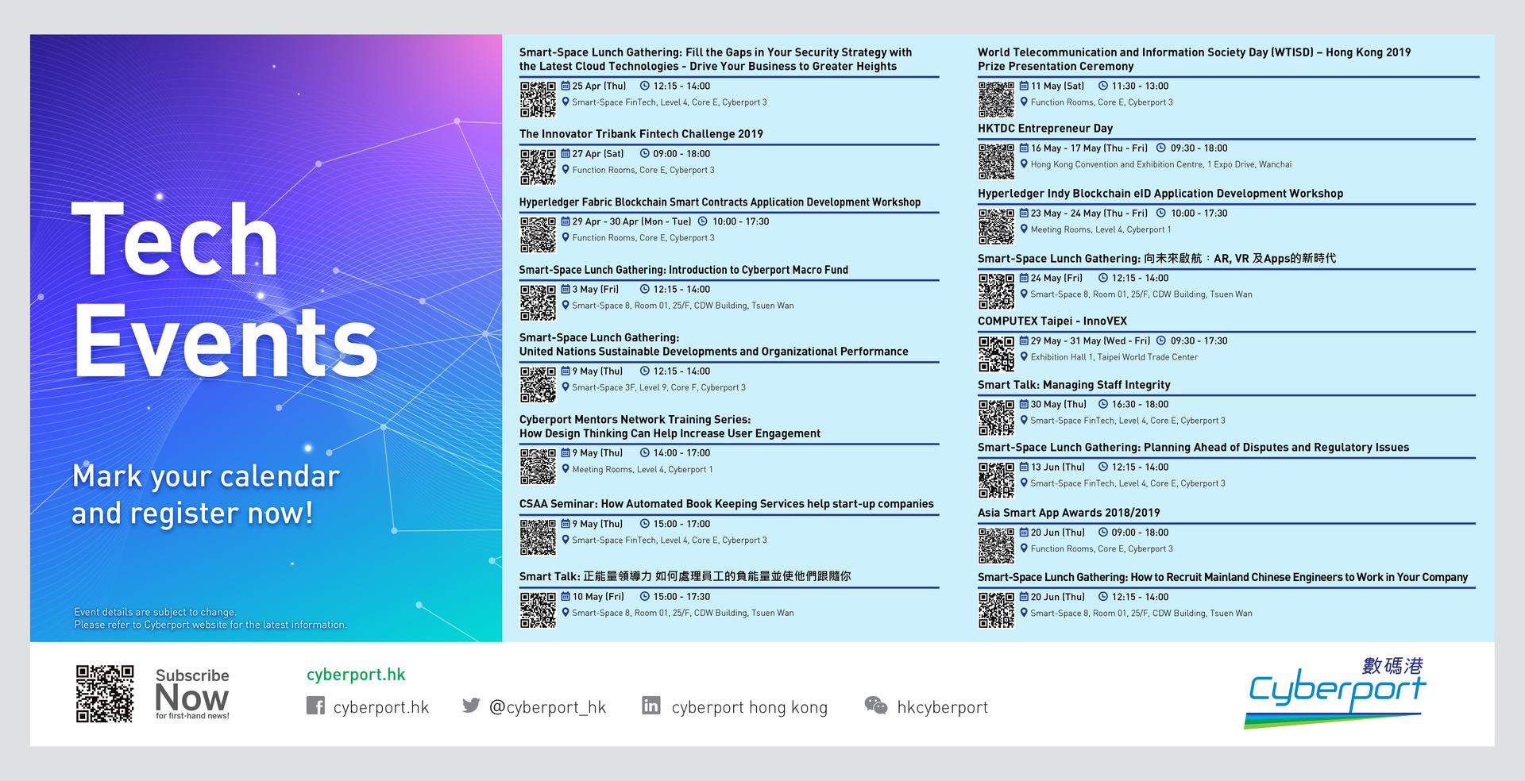1525x781 pixels.
Task: Click QR code for United Nations Sustainable event
Action: (538, 384)
